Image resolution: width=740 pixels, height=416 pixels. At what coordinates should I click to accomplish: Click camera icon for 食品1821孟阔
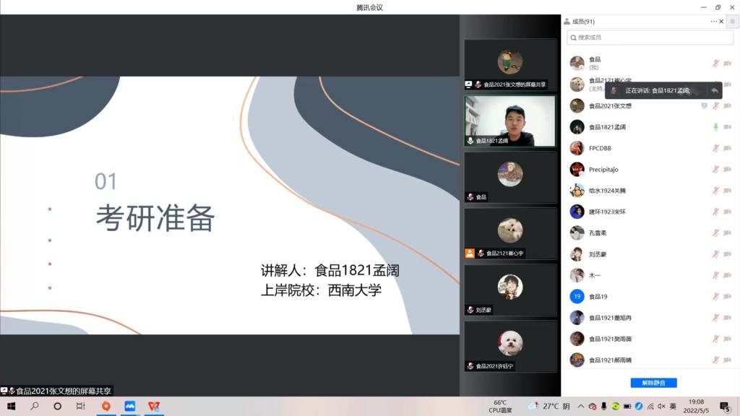point(727,127)
